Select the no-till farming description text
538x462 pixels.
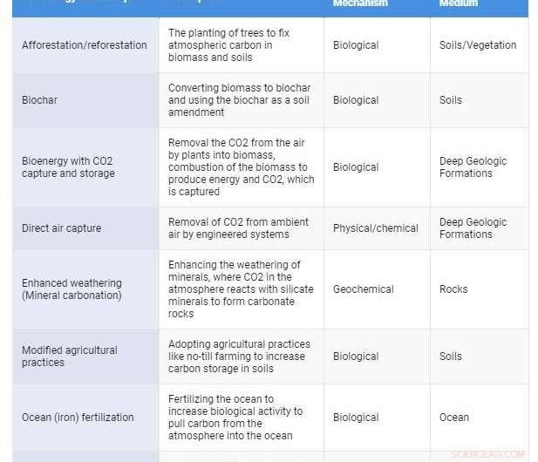[x=239, y=357]
